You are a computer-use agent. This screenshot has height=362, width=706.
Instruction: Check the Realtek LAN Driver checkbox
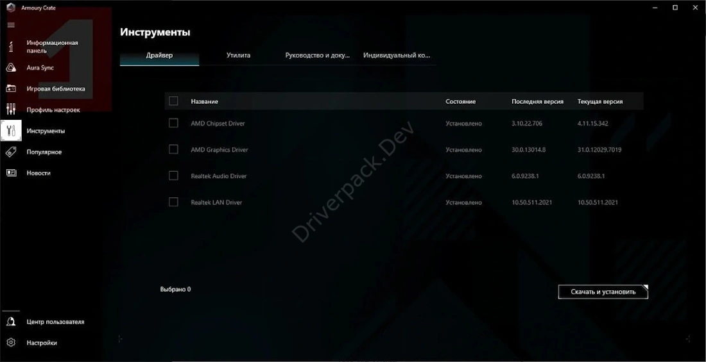(173, 202)
